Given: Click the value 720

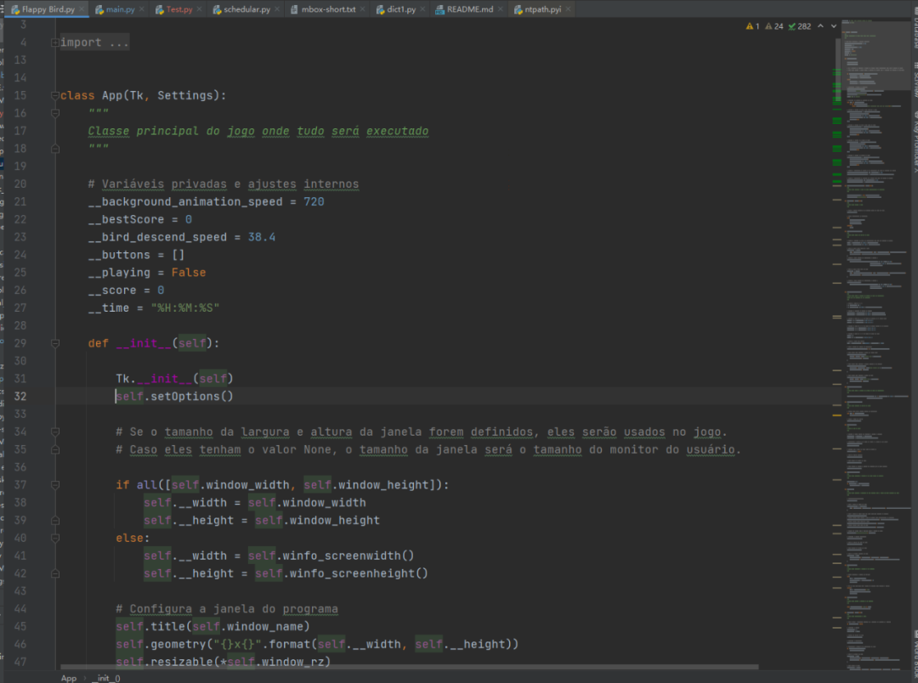Looking at the screenshot, I should [314, 202].
